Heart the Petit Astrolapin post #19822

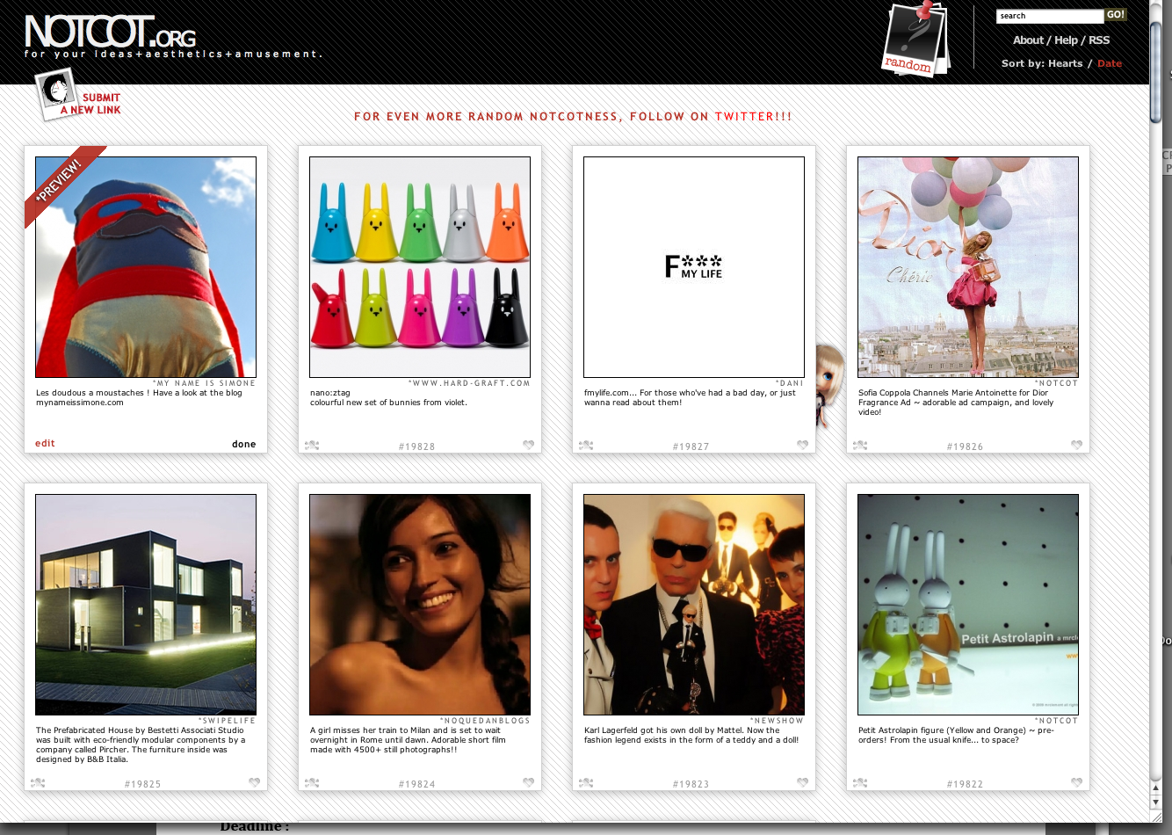point(1076,782)
